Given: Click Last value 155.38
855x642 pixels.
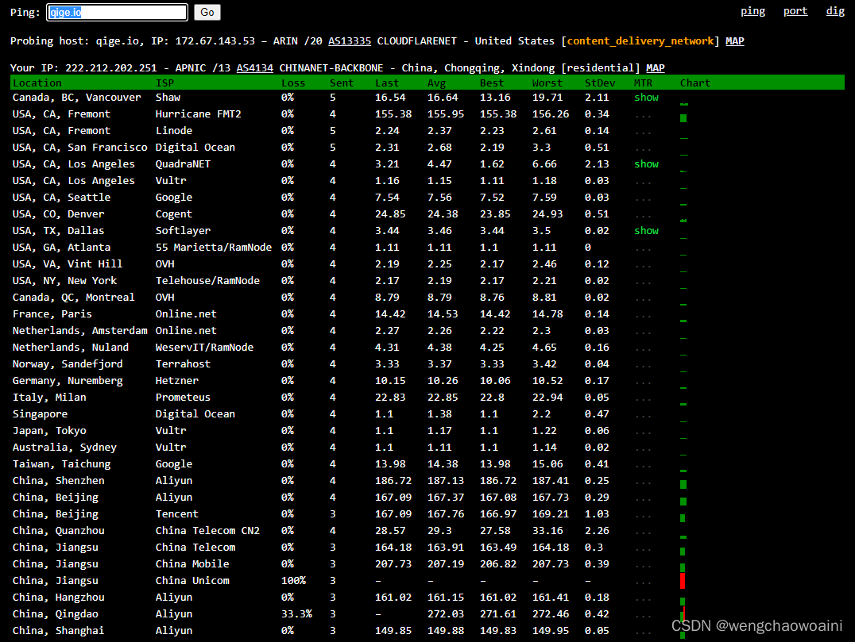Looking at the screenshot, I should [x=393, y=114].
